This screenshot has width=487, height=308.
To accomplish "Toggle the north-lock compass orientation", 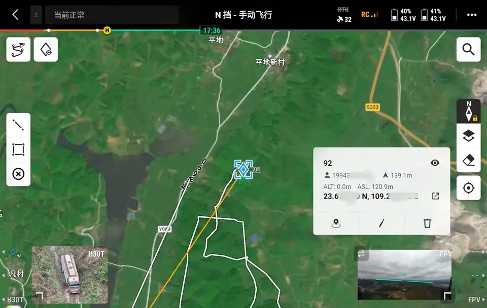I will pos(468,111).
